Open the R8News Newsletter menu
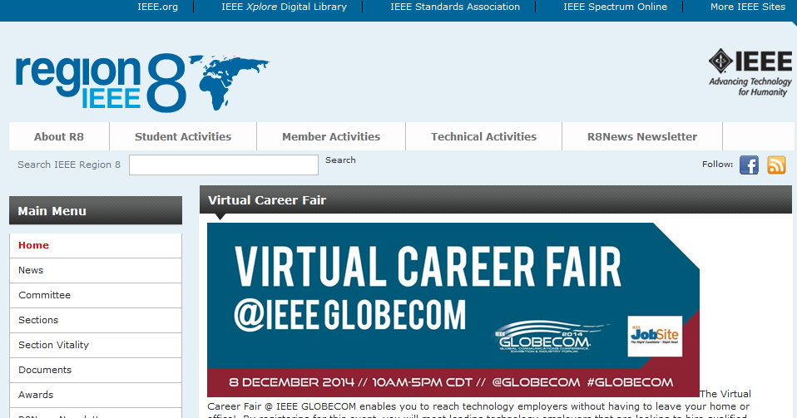The width and height of the screenshot is (797, 418). tap(642, 136)
